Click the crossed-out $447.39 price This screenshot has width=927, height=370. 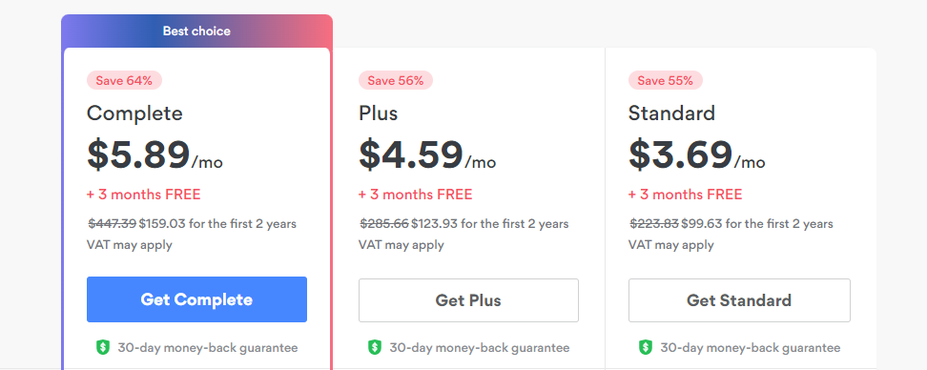coord(113,224)
